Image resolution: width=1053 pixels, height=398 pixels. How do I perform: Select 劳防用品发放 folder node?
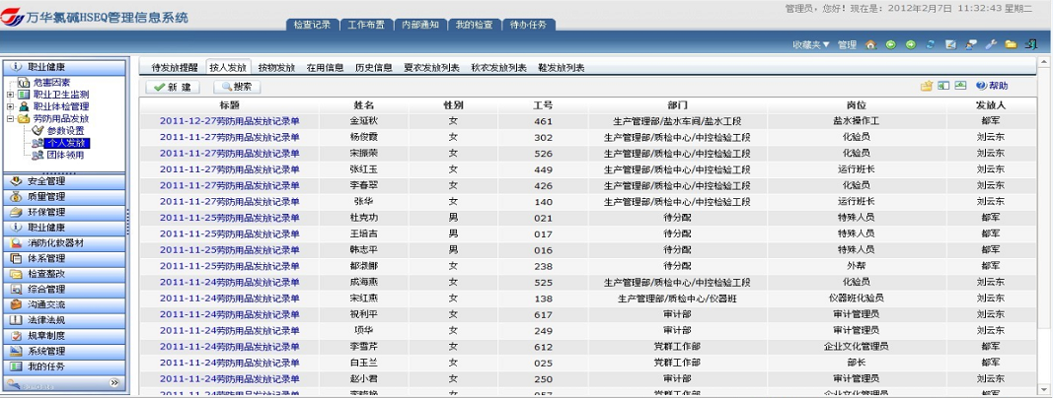point(61,118)
